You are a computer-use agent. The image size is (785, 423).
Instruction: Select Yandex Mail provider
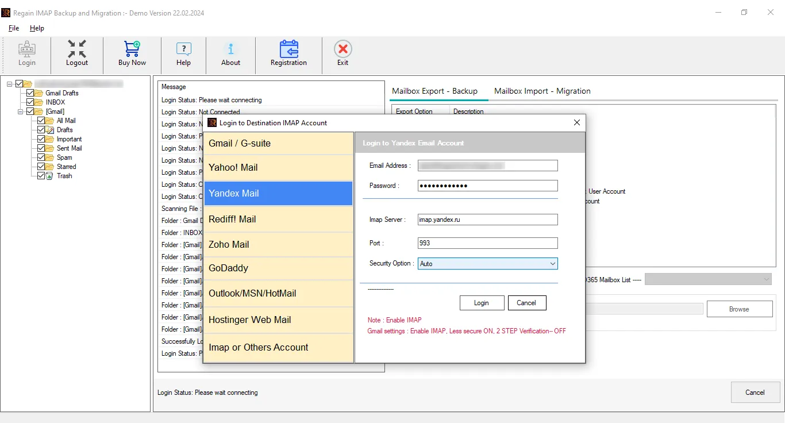[279, 193]
